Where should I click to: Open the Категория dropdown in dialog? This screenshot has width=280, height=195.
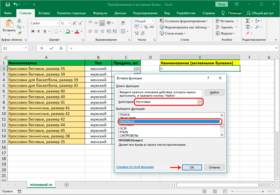pos(199,102)
